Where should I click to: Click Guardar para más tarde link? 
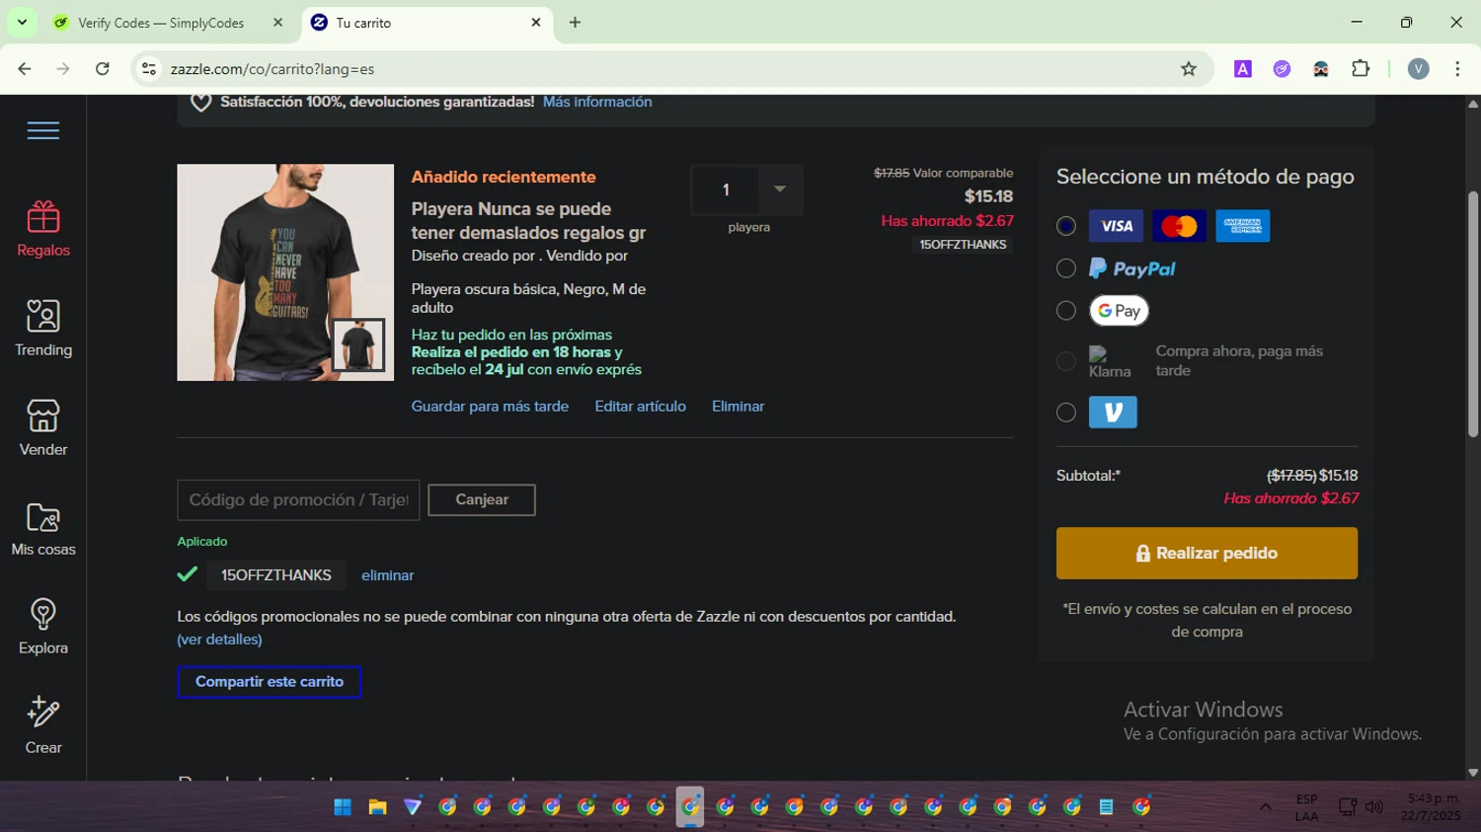click(x=490, y=407)
